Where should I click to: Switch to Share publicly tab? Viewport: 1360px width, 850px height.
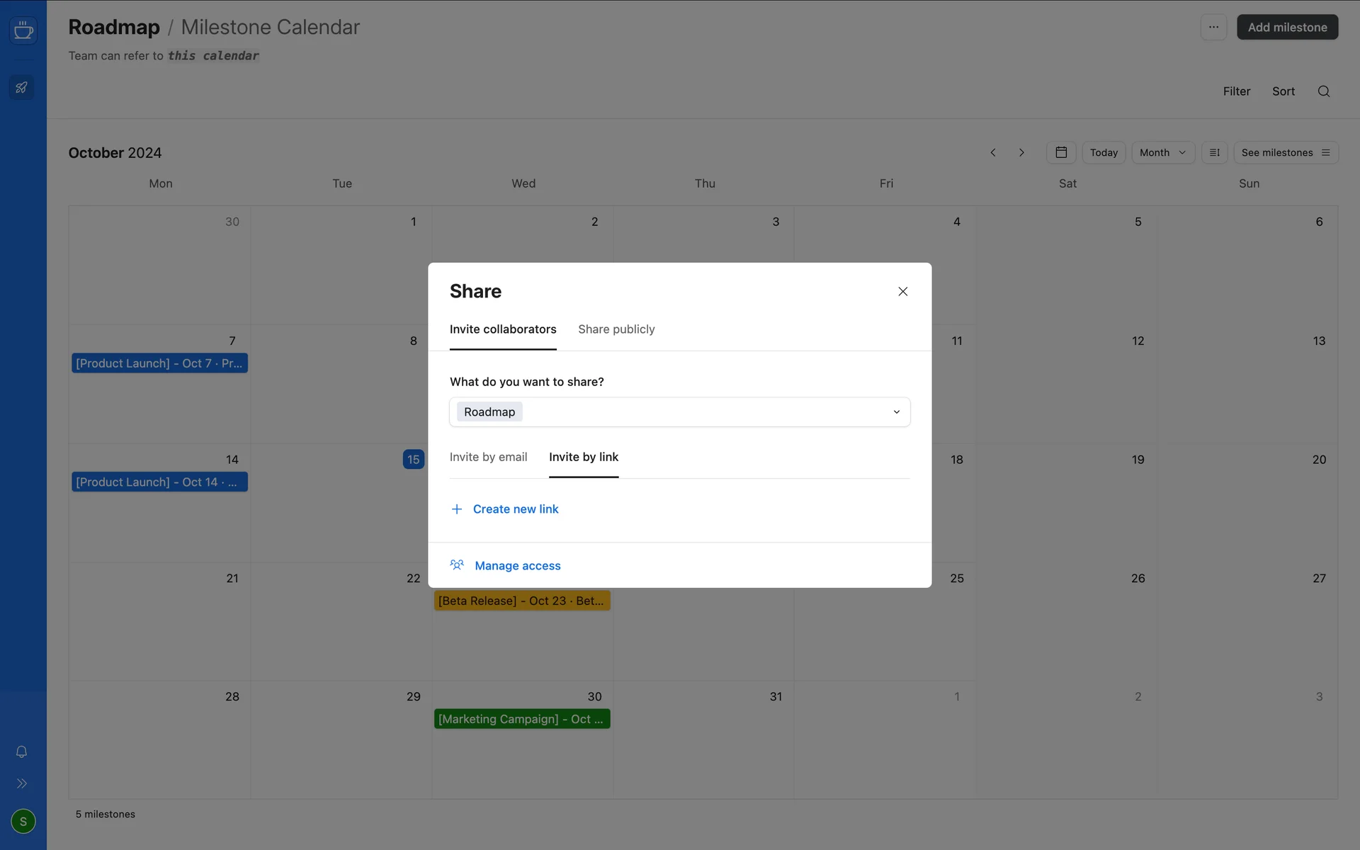pos(616,329)
